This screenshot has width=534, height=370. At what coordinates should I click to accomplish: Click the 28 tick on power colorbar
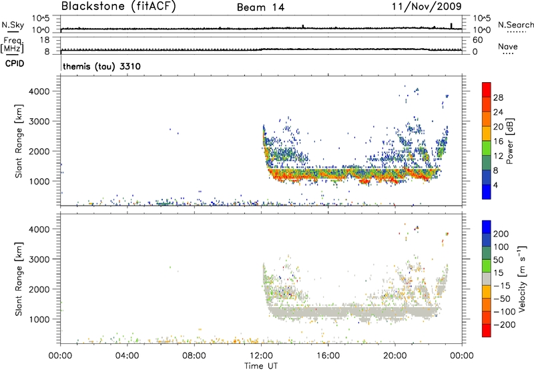pos(498,98)
